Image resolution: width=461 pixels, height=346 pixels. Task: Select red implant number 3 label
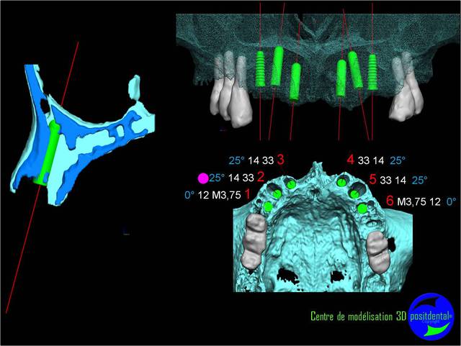pos(280,159)
